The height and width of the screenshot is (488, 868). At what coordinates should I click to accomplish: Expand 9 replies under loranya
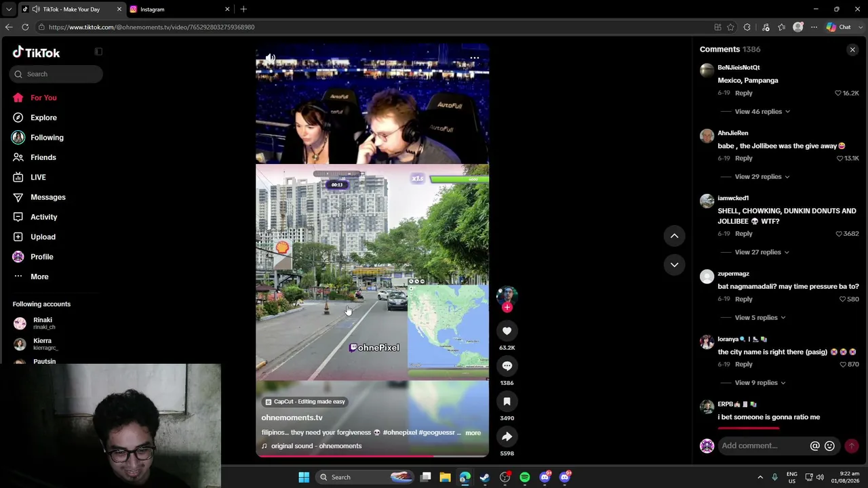tap(760, 383)
